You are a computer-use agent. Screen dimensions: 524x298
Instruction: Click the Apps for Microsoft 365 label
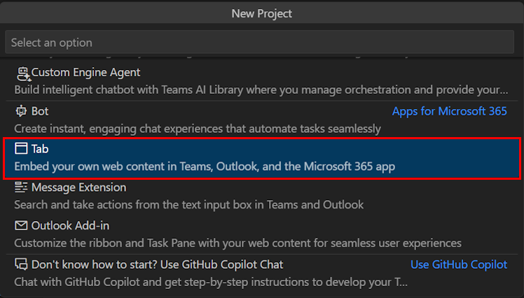click(450, 111)
